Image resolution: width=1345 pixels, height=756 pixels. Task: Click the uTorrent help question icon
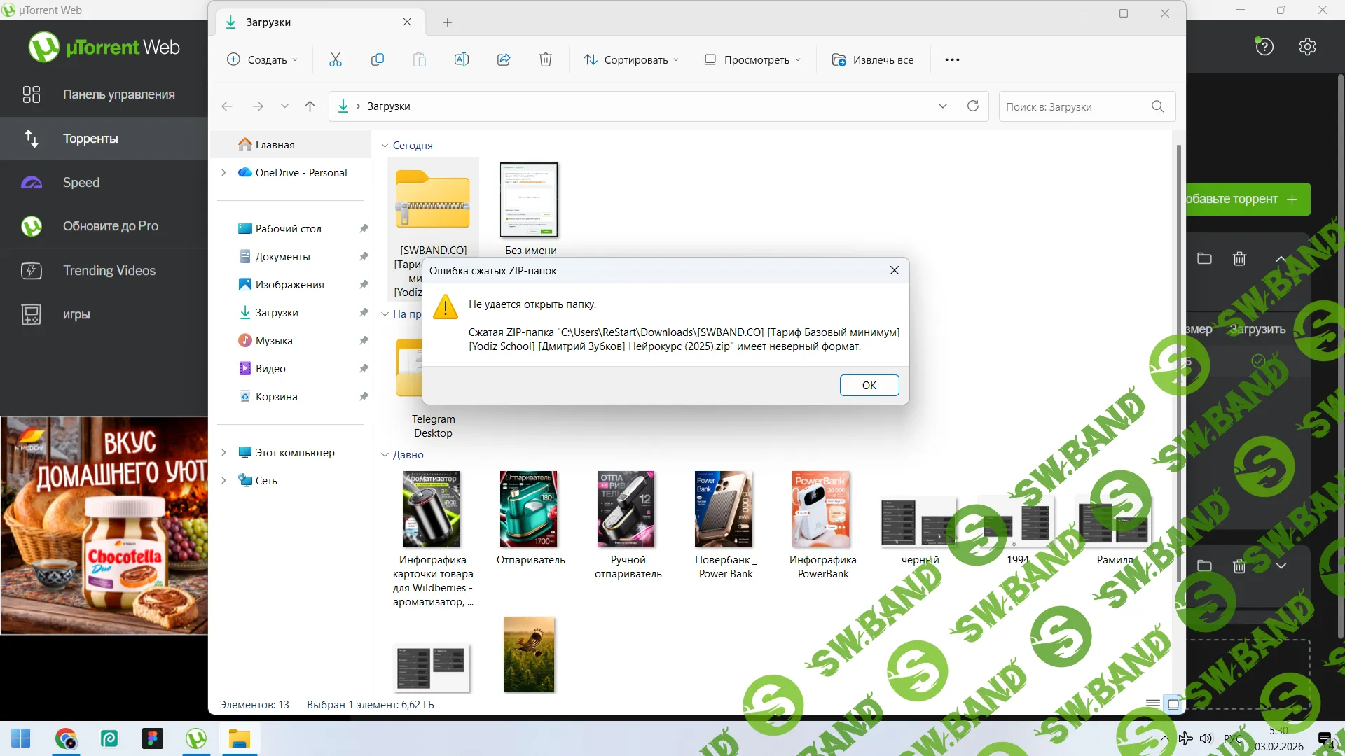click(x=1264, y=47)
